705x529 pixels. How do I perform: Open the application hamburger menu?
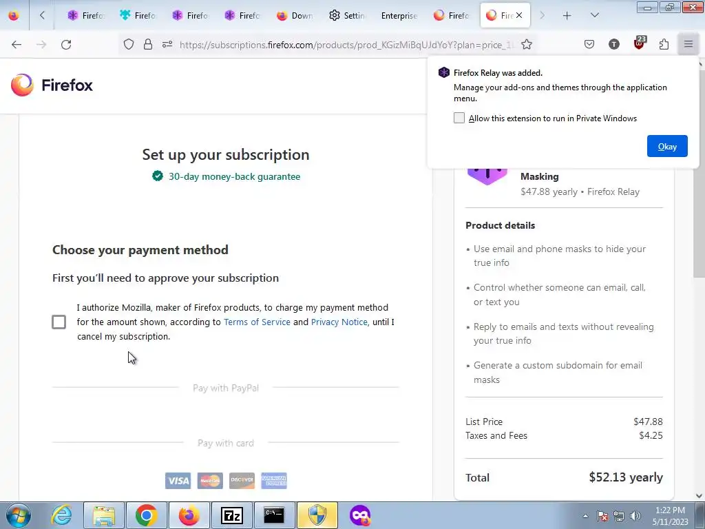point(688,44)
